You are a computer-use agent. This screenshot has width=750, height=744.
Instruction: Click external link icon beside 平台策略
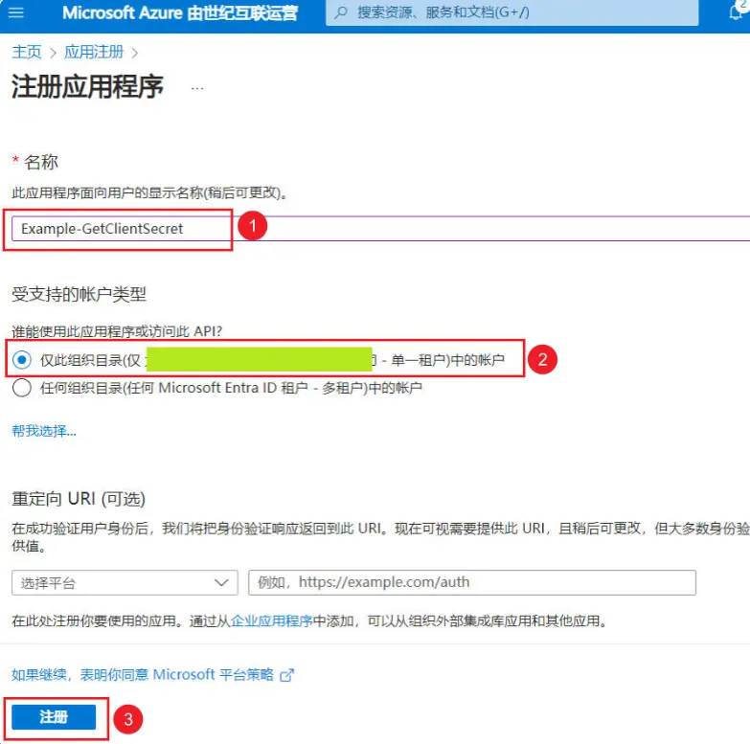point(286,675)
